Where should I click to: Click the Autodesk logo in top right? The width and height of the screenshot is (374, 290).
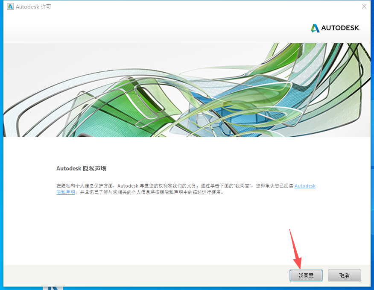[x=335, y=28]
